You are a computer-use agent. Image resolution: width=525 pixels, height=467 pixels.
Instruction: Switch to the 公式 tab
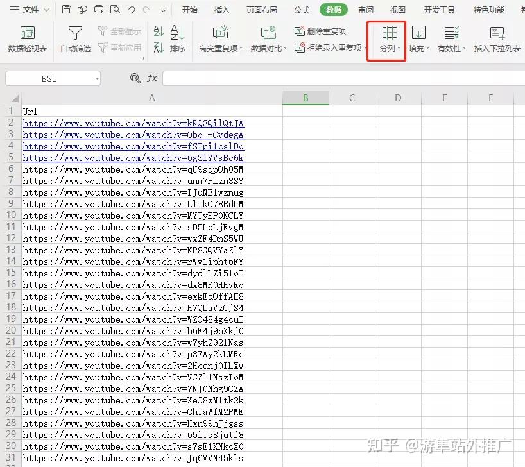[302, 10]
